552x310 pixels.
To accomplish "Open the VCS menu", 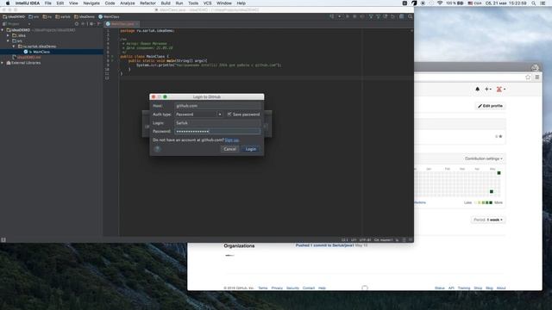I will point(207,3).
